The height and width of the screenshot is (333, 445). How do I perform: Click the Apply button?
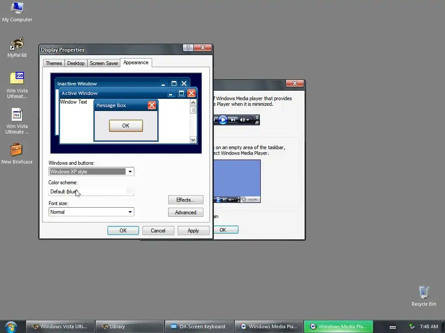coord(193,231)
